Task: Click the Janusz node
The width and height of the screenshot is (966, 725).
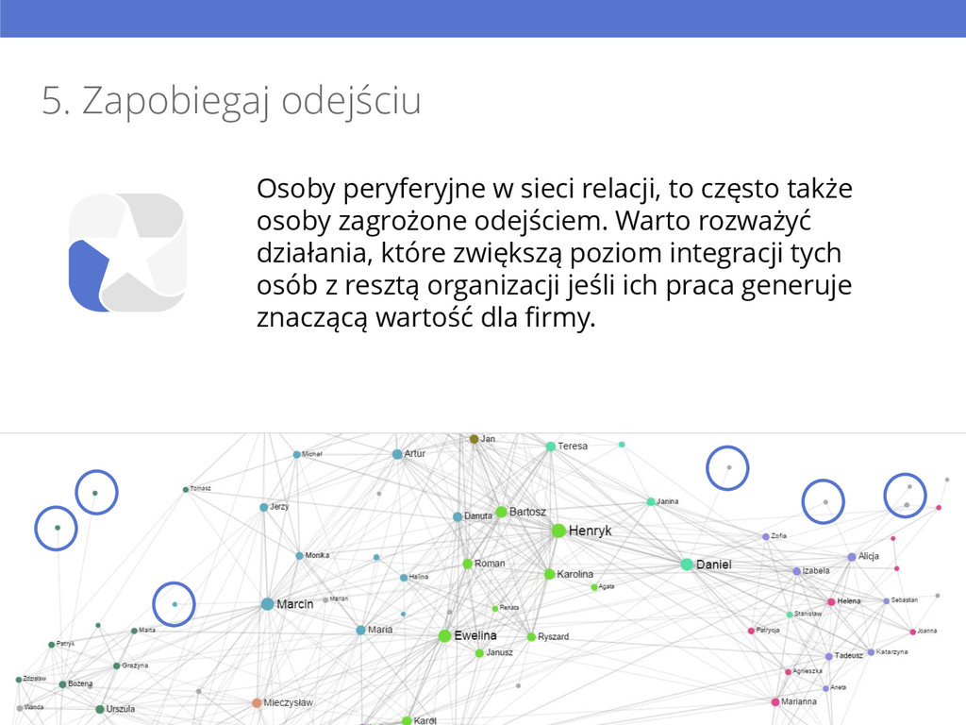Action: coord(479,653)
